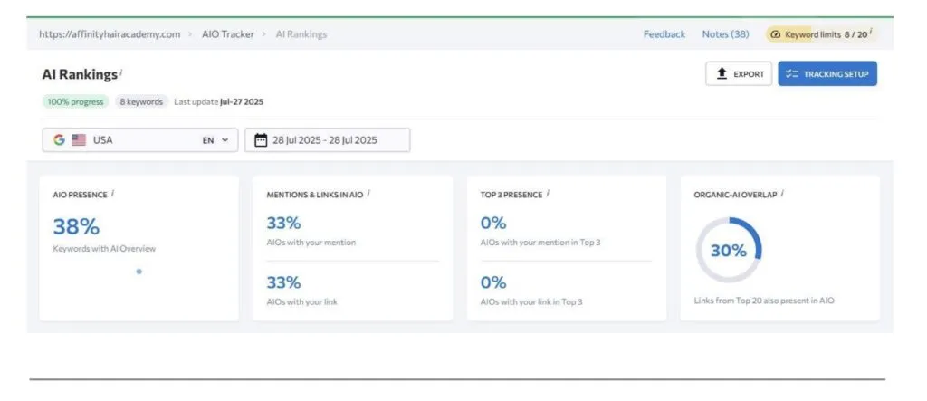Click the Last update Jul-27 2025 text
The width and height of the screenshot is (927, 401).
(218, 101)
